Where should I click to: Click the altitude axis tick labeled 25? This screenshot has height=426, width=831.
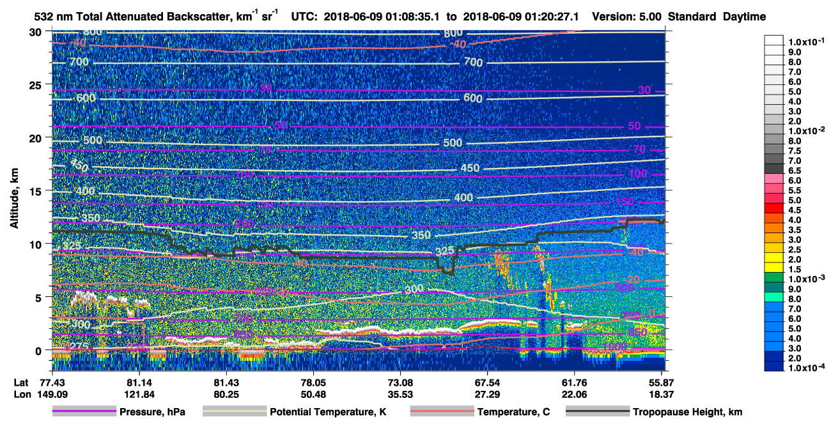[x=36, y=84]
